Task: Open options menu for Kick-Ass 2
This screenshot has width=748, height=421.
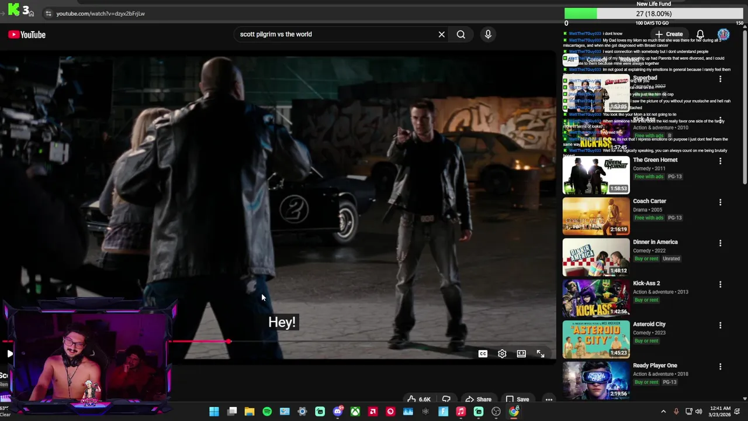Action: coord(720,284)
